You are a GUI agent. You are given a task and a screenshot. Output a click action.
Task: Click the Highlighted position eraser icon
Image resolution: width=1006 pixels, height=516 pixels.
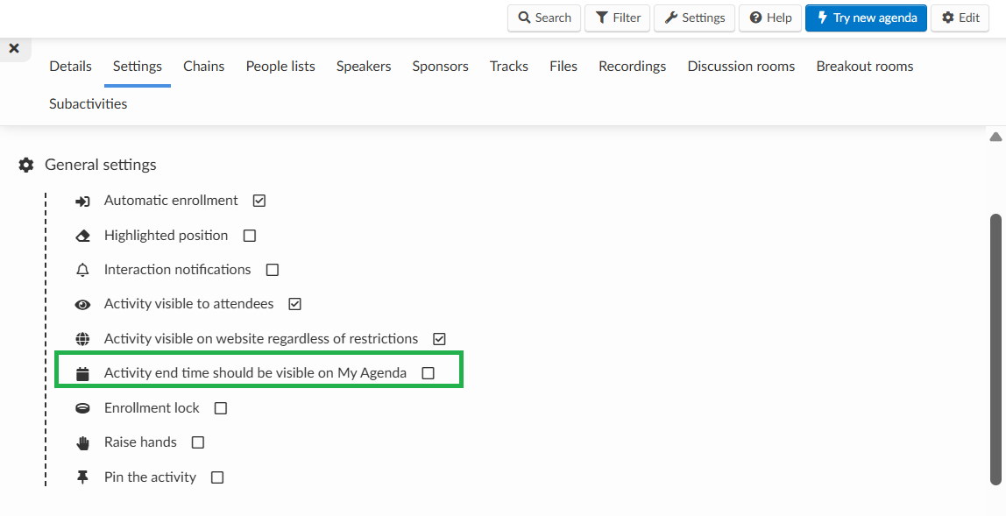[x=82, y=237]
